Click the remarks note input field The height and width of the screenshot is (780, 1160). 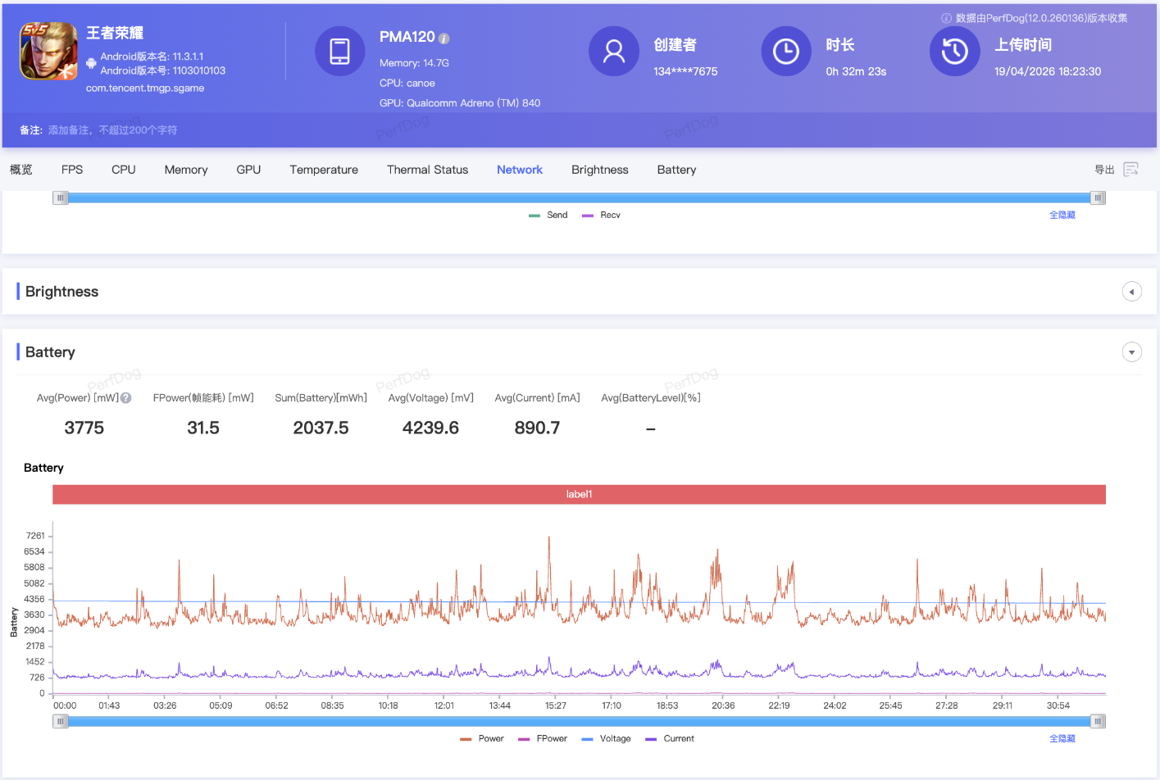[x=113, y=130]
